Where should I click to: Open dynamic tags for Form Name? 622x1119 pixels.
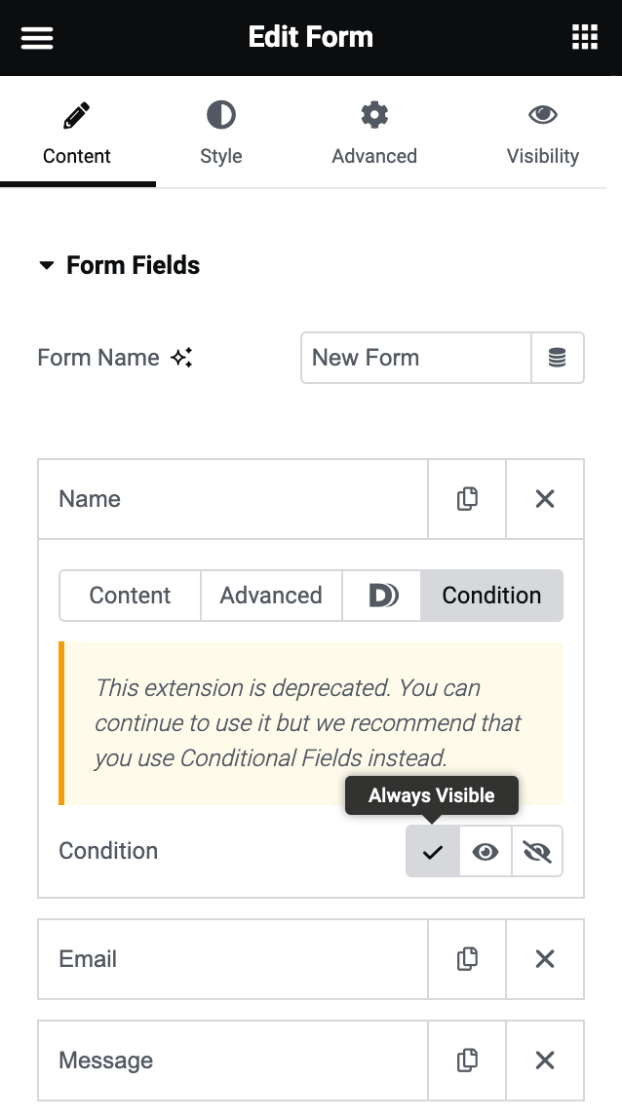point(558,358)
